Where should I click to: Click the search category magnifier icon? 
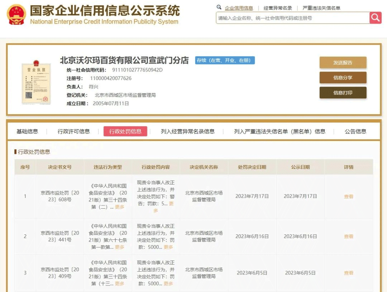(x=219, y=8)
